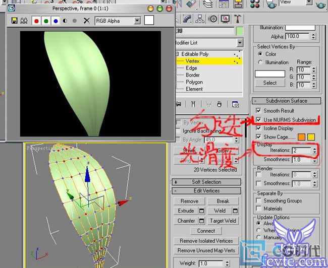Open Weld settings dialog box icon
The width and height of the screenshot is (328, 268).
(235, 211)
